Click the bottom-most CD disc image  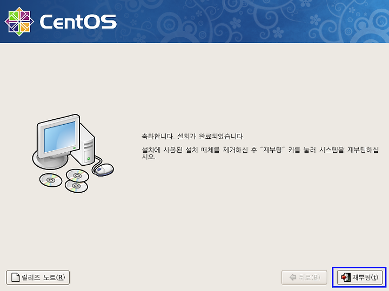click(x=76, y=186)
